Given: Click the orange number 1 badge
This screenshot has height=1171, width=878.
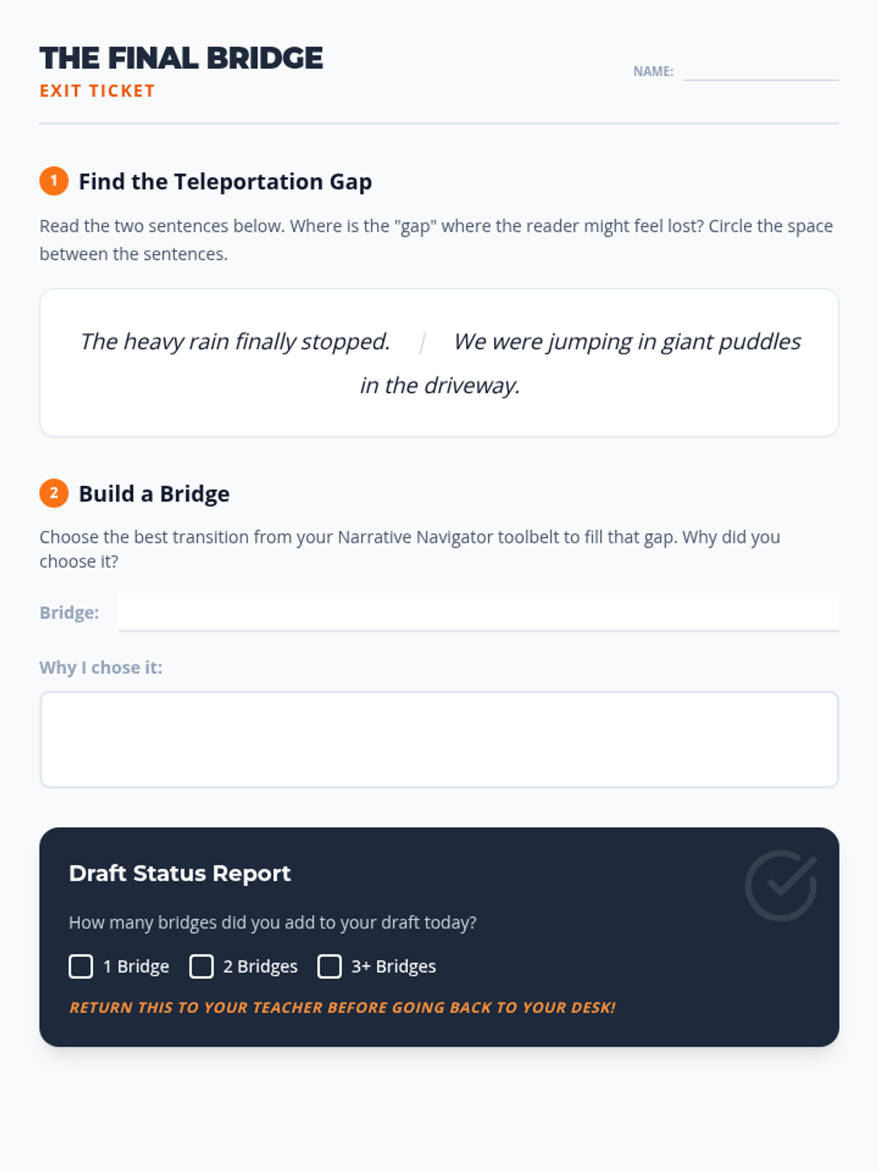Looking at the screenshot, I should [x=53, y=181].
